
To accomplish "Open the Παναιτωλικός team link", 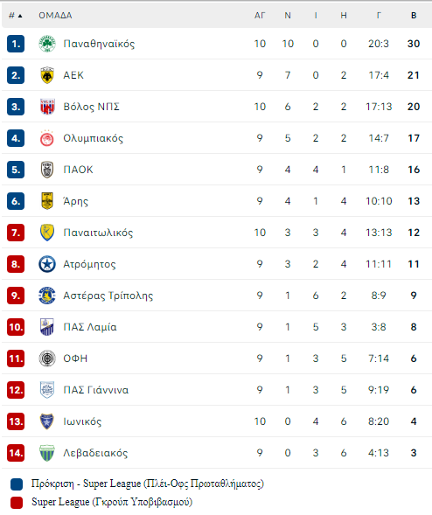I will tap(98, 233).
